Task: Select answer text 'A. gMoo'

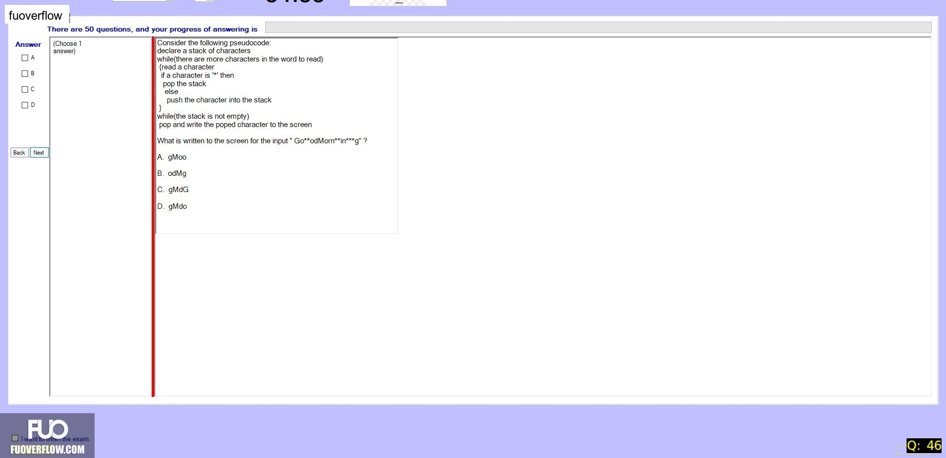Action: pyautogui.click(x=171, y=157)
